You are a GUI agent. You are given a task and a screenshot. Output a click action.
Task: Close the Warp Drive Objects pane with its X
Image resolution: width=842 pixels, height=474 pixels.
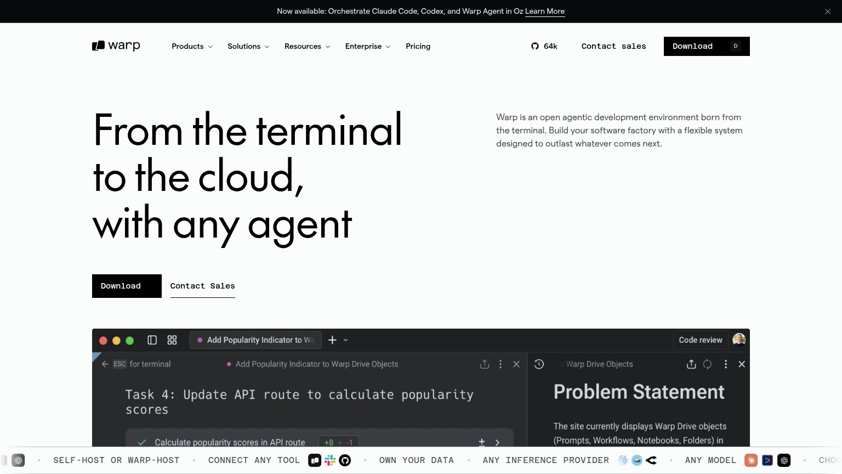pos(742,364)
